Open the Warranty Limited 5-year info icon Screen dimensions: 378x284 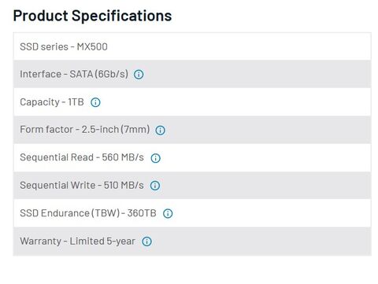(146, 242)
